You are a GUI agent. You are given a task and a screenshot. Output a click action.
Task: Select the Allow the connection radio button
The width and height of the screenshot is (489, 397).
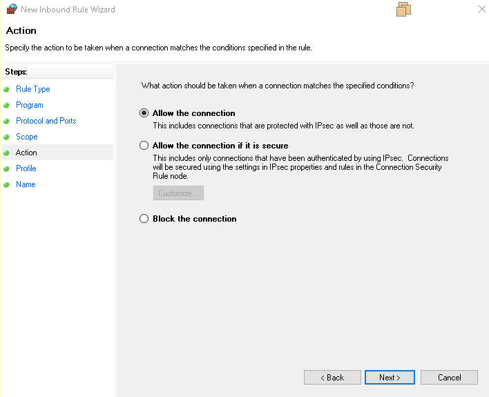pos(144,113)
